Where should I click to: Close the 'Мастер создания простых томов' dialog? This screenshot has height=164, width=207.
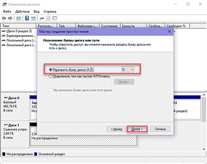pyautogui.click(x=169, y=31)
